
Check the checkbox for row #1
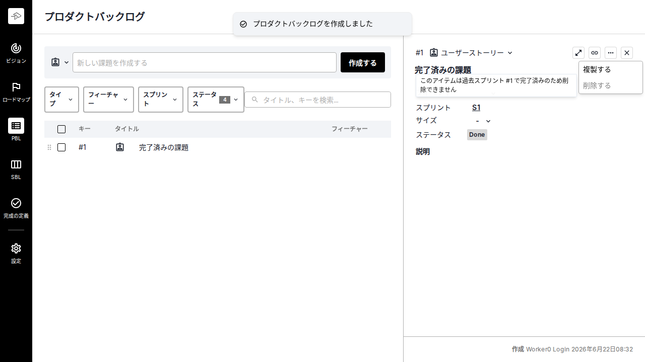point(61,147)
